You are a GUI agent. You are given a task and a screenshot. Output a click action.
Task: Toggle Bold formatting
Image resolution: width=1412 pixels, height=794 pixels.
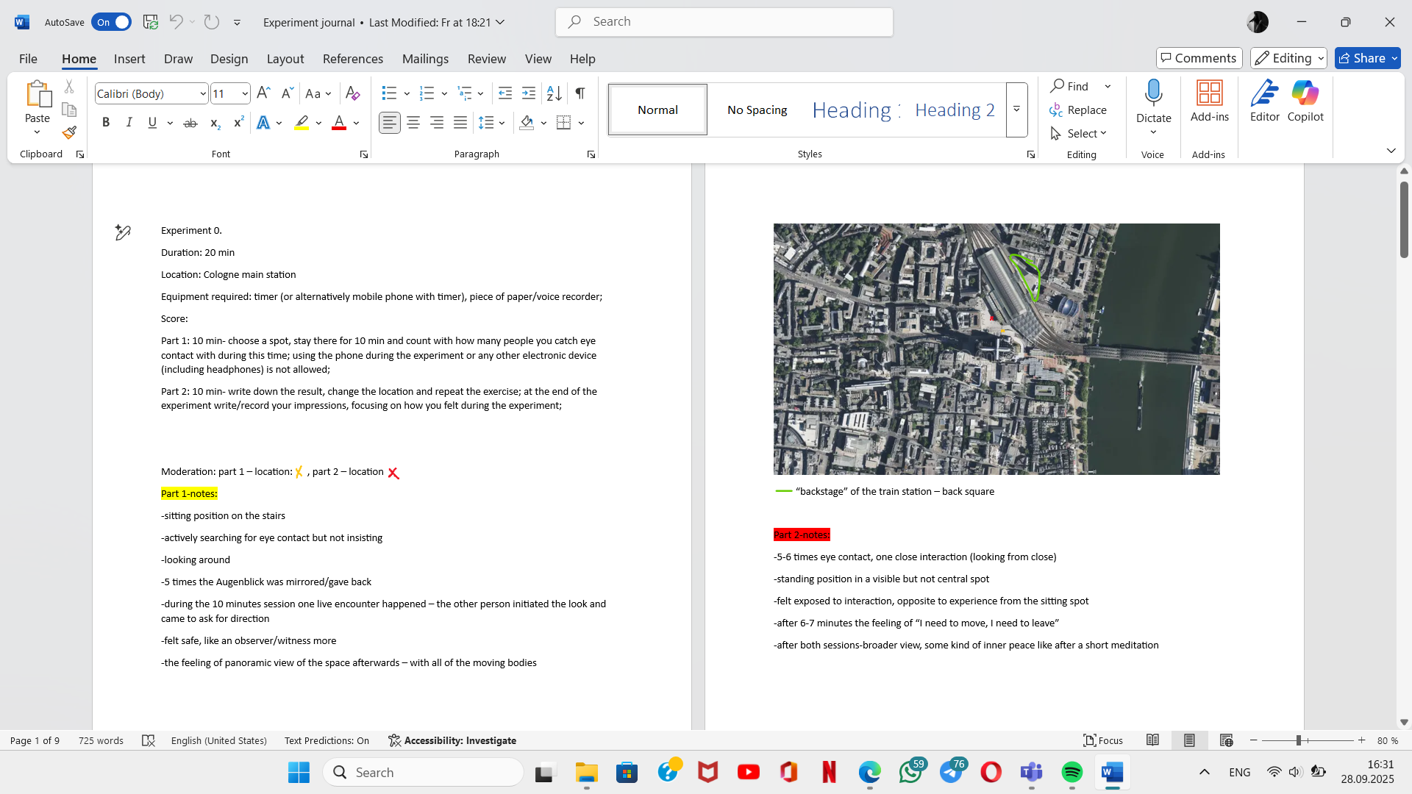(x=106, y=123)
